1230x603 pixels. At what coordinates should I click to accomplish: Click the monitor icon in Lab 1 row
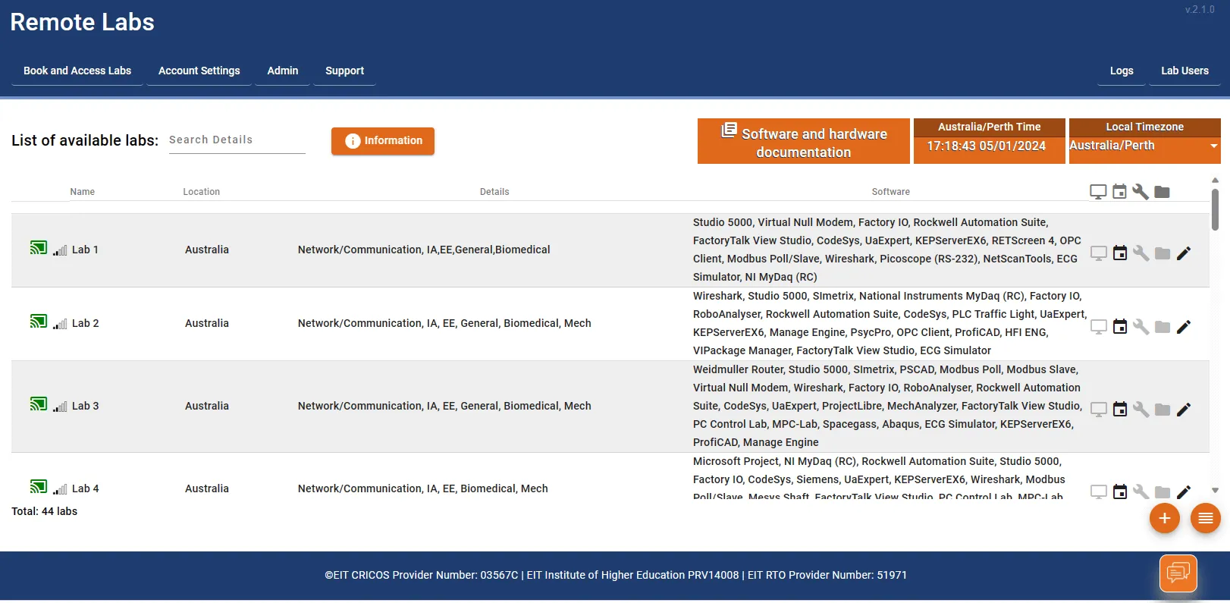click(1098, 253)
